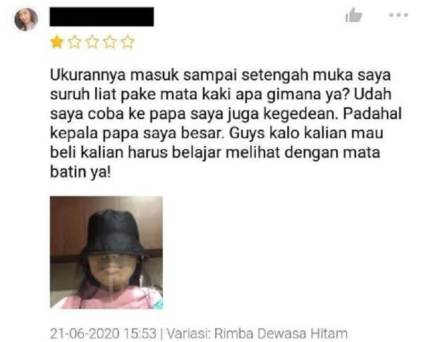This screenshot has height=342, width=421.
Task: Like the review with thumbs-up icon
Action: 354,15
